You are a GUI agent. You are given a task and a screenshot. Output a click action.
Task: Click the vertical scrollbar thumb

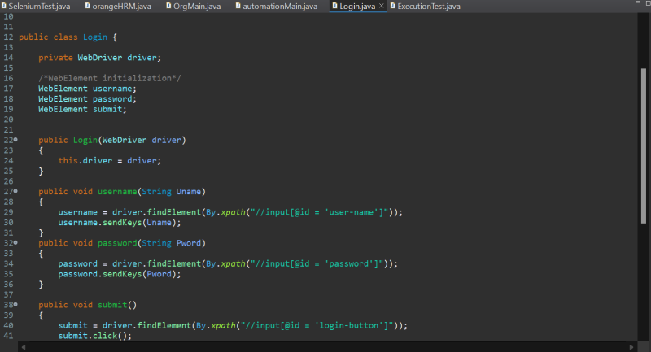pyautogui.click(x=644, y=146)
